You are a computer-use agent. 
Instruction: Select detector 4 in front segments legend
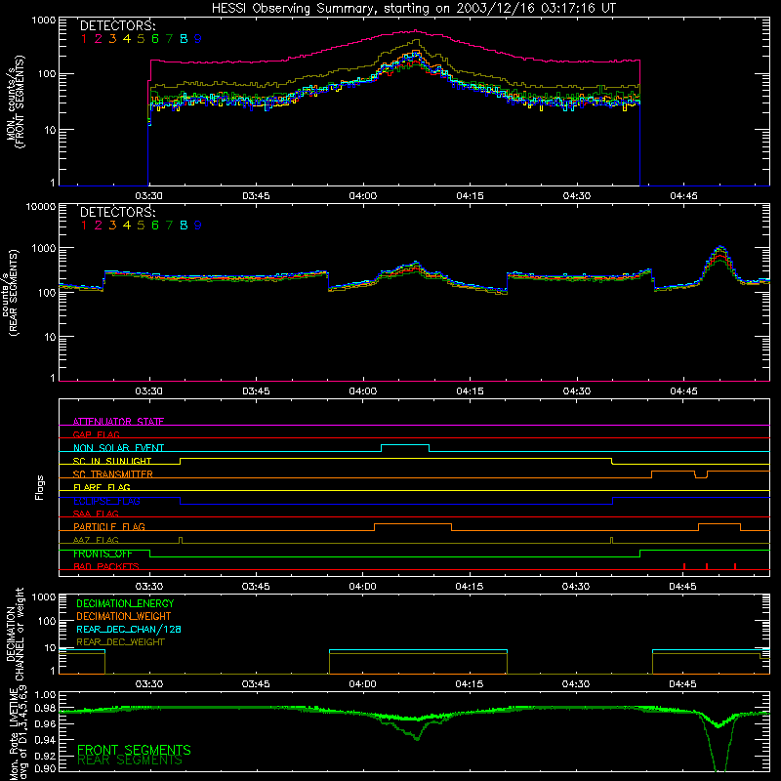tap(127, 39)
